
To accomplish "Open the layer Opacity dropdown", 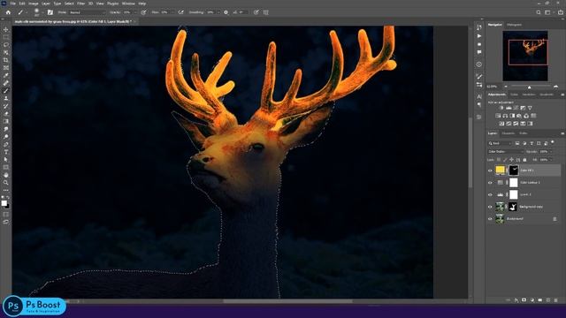I will pyautogui.click(x=550, y=152).
